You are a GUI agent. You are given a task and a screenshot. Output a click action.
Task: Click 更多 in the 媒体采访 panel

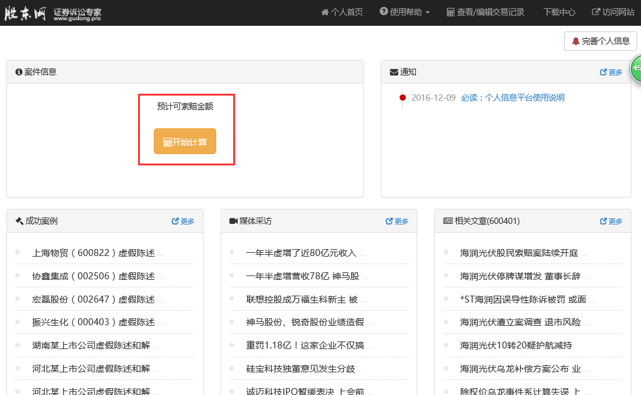point(396,221)
